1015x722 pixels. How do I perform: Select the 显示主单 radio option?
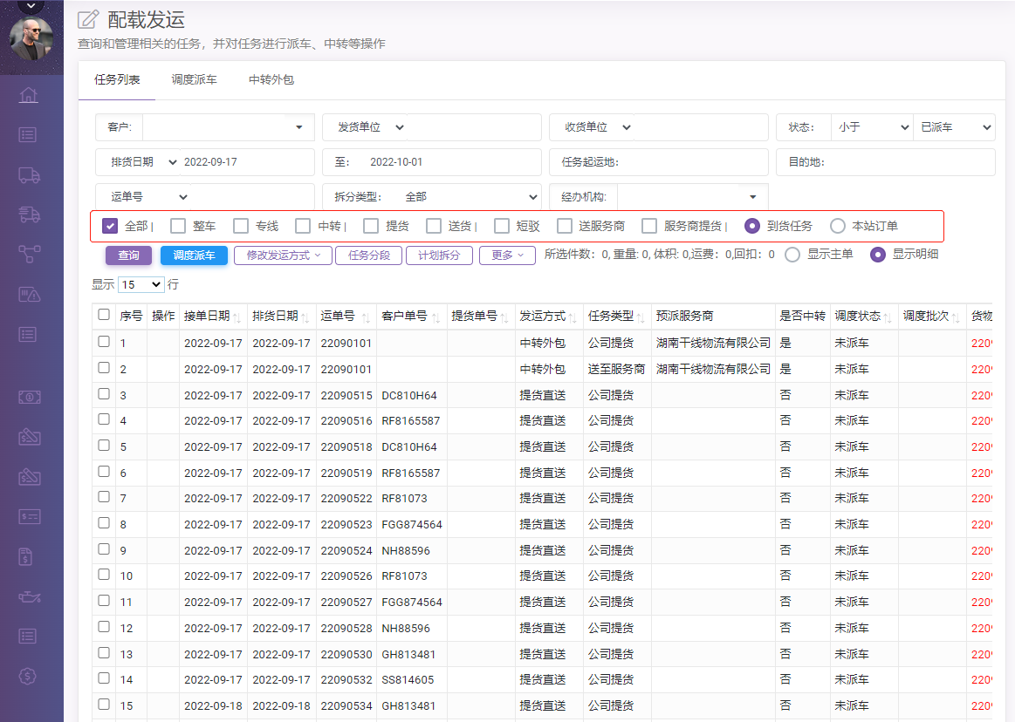[x=792, y=255]
